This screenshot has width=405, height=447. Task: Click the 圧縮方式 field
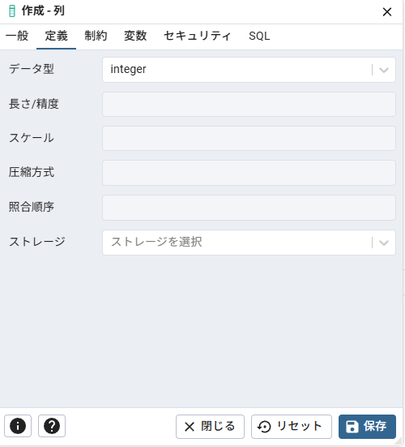[249, 173]
